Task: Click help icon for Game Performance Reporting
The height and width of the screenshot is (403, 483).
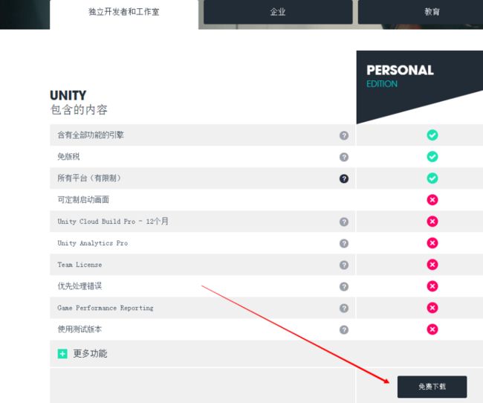Action: (x=344, y=308)
